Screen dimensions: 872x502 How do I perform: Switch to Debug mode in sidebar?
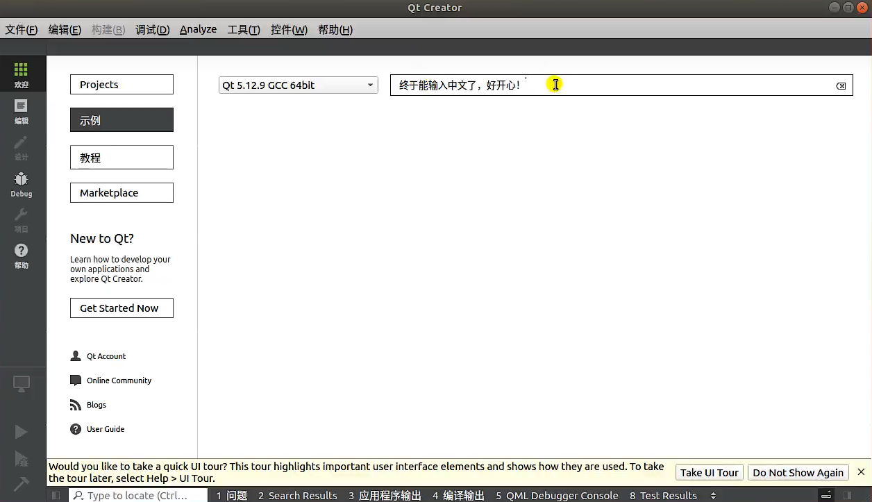pos(21,183)
